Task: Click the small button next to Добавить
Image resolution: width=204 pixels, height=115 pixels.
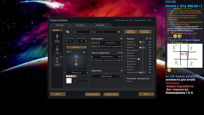Action: [61, 30]
